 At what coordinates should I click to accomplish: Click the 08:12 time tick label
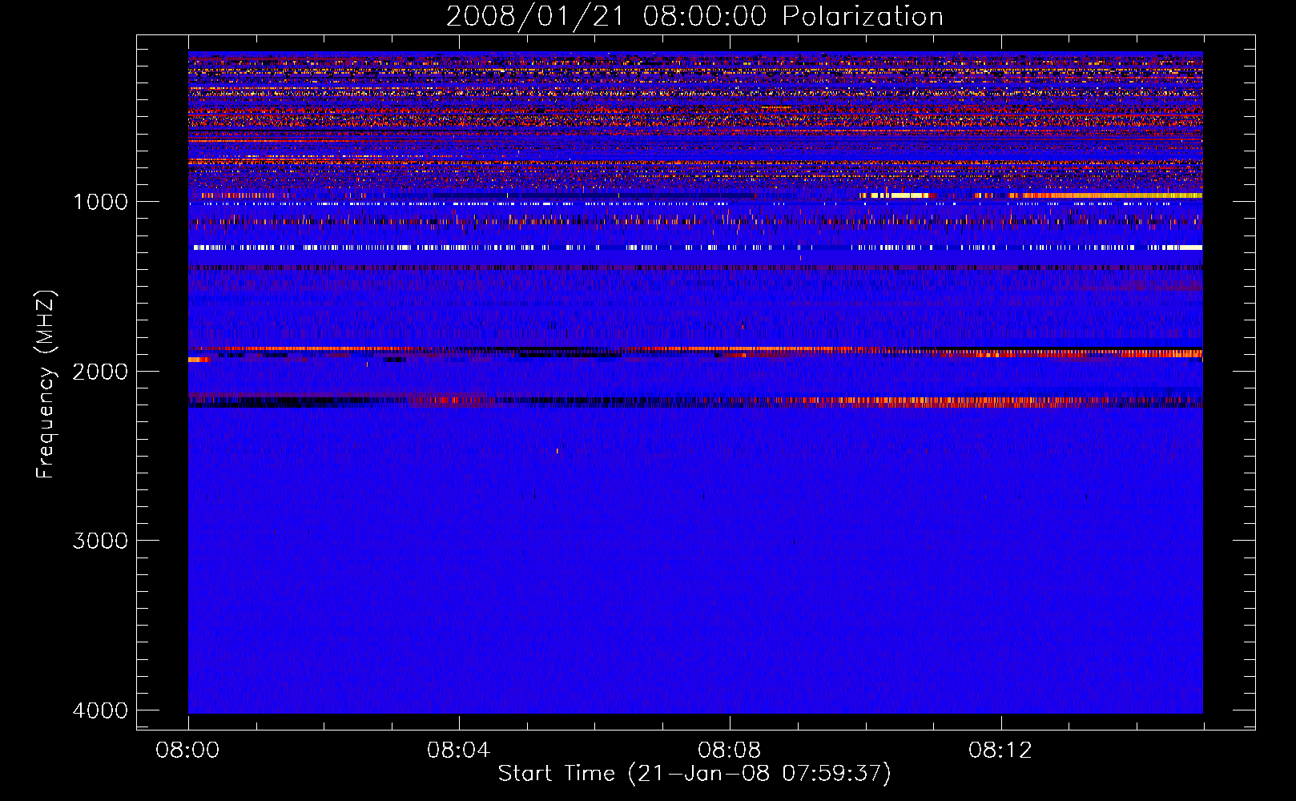1000,751
